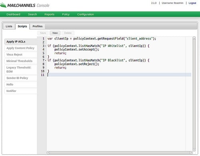
Task: Click the editor horizontal scrollbar track
Action: (120, 152)
